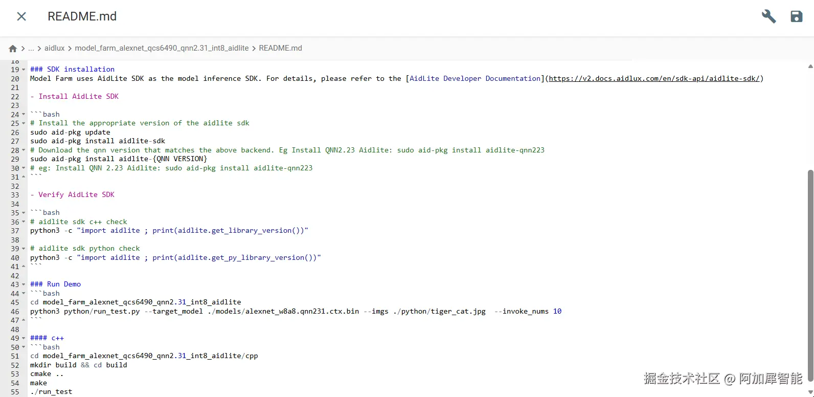Image resolution: width=814 pixels, height=397 pixels.
Task: Toggle fold arrow at line 39
Action: pyautogui.click(x=24, y=249)
